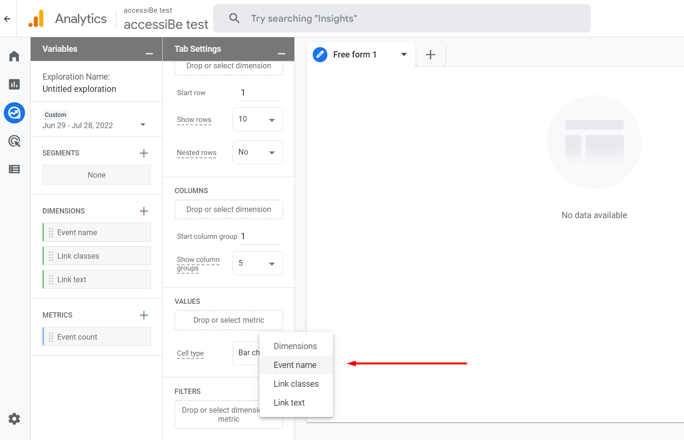This screenshot has width=684, height=440.
Task: Open the Advertising icon in sidebar
Action: tap(14, 141)
